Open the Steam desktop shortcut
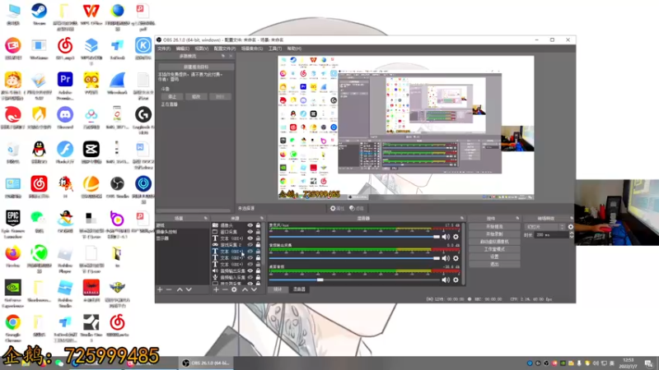 point(39,14)
